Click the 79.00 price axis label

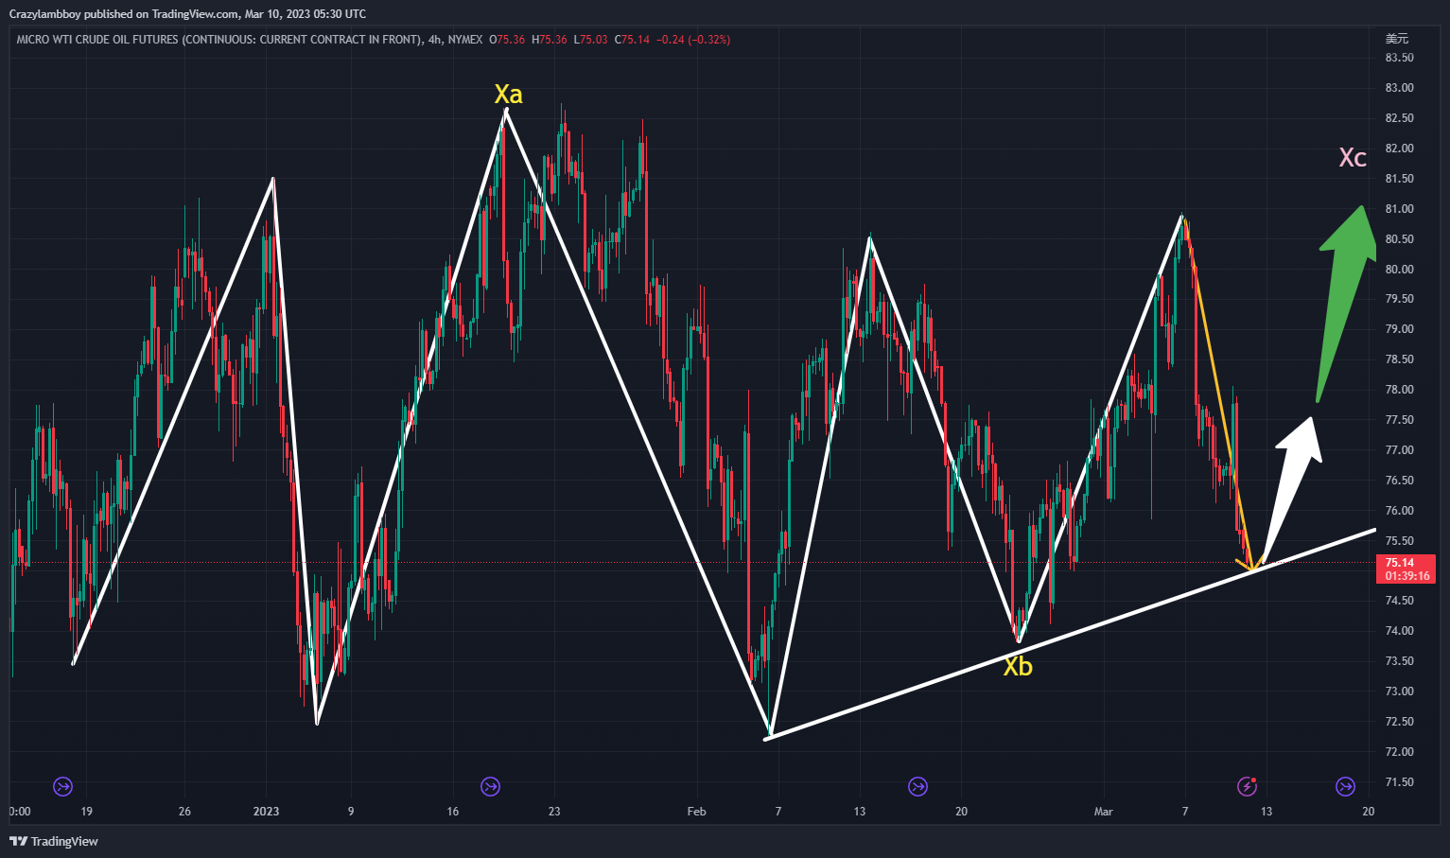point(1399,329)
